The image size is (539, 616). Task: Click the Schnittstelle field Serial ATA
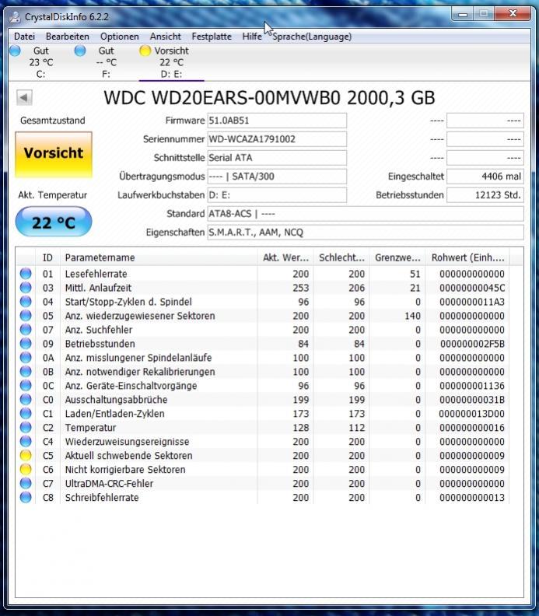point(277,158)
